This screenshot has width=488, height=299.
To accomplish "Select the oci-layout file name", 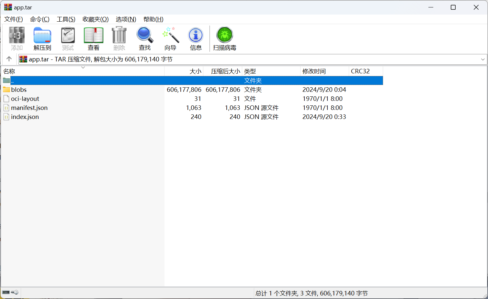I will click(25, 99).
